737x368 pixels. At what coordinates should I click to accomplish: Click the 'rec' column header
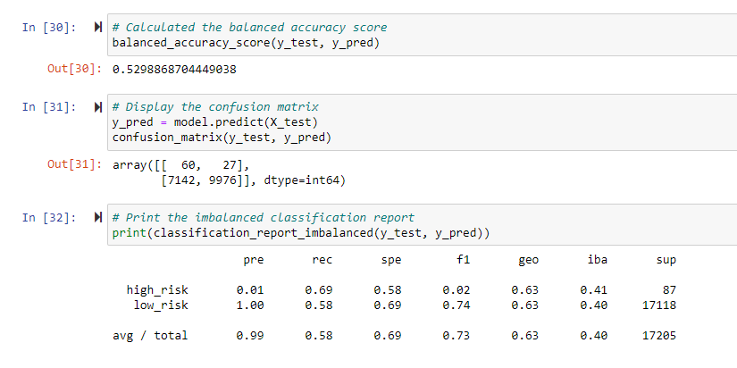pyautogui.click(x=322, y=260)
